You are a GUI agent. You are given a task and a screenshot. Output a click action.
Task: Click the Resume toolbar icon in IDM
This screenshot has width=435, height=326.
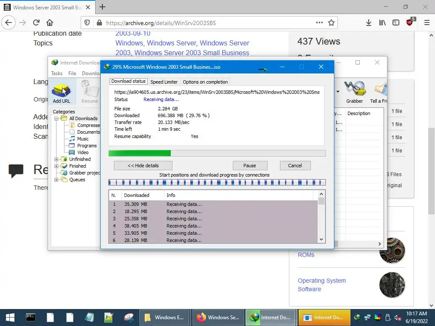pyautogui.click(x=90, y=92)
